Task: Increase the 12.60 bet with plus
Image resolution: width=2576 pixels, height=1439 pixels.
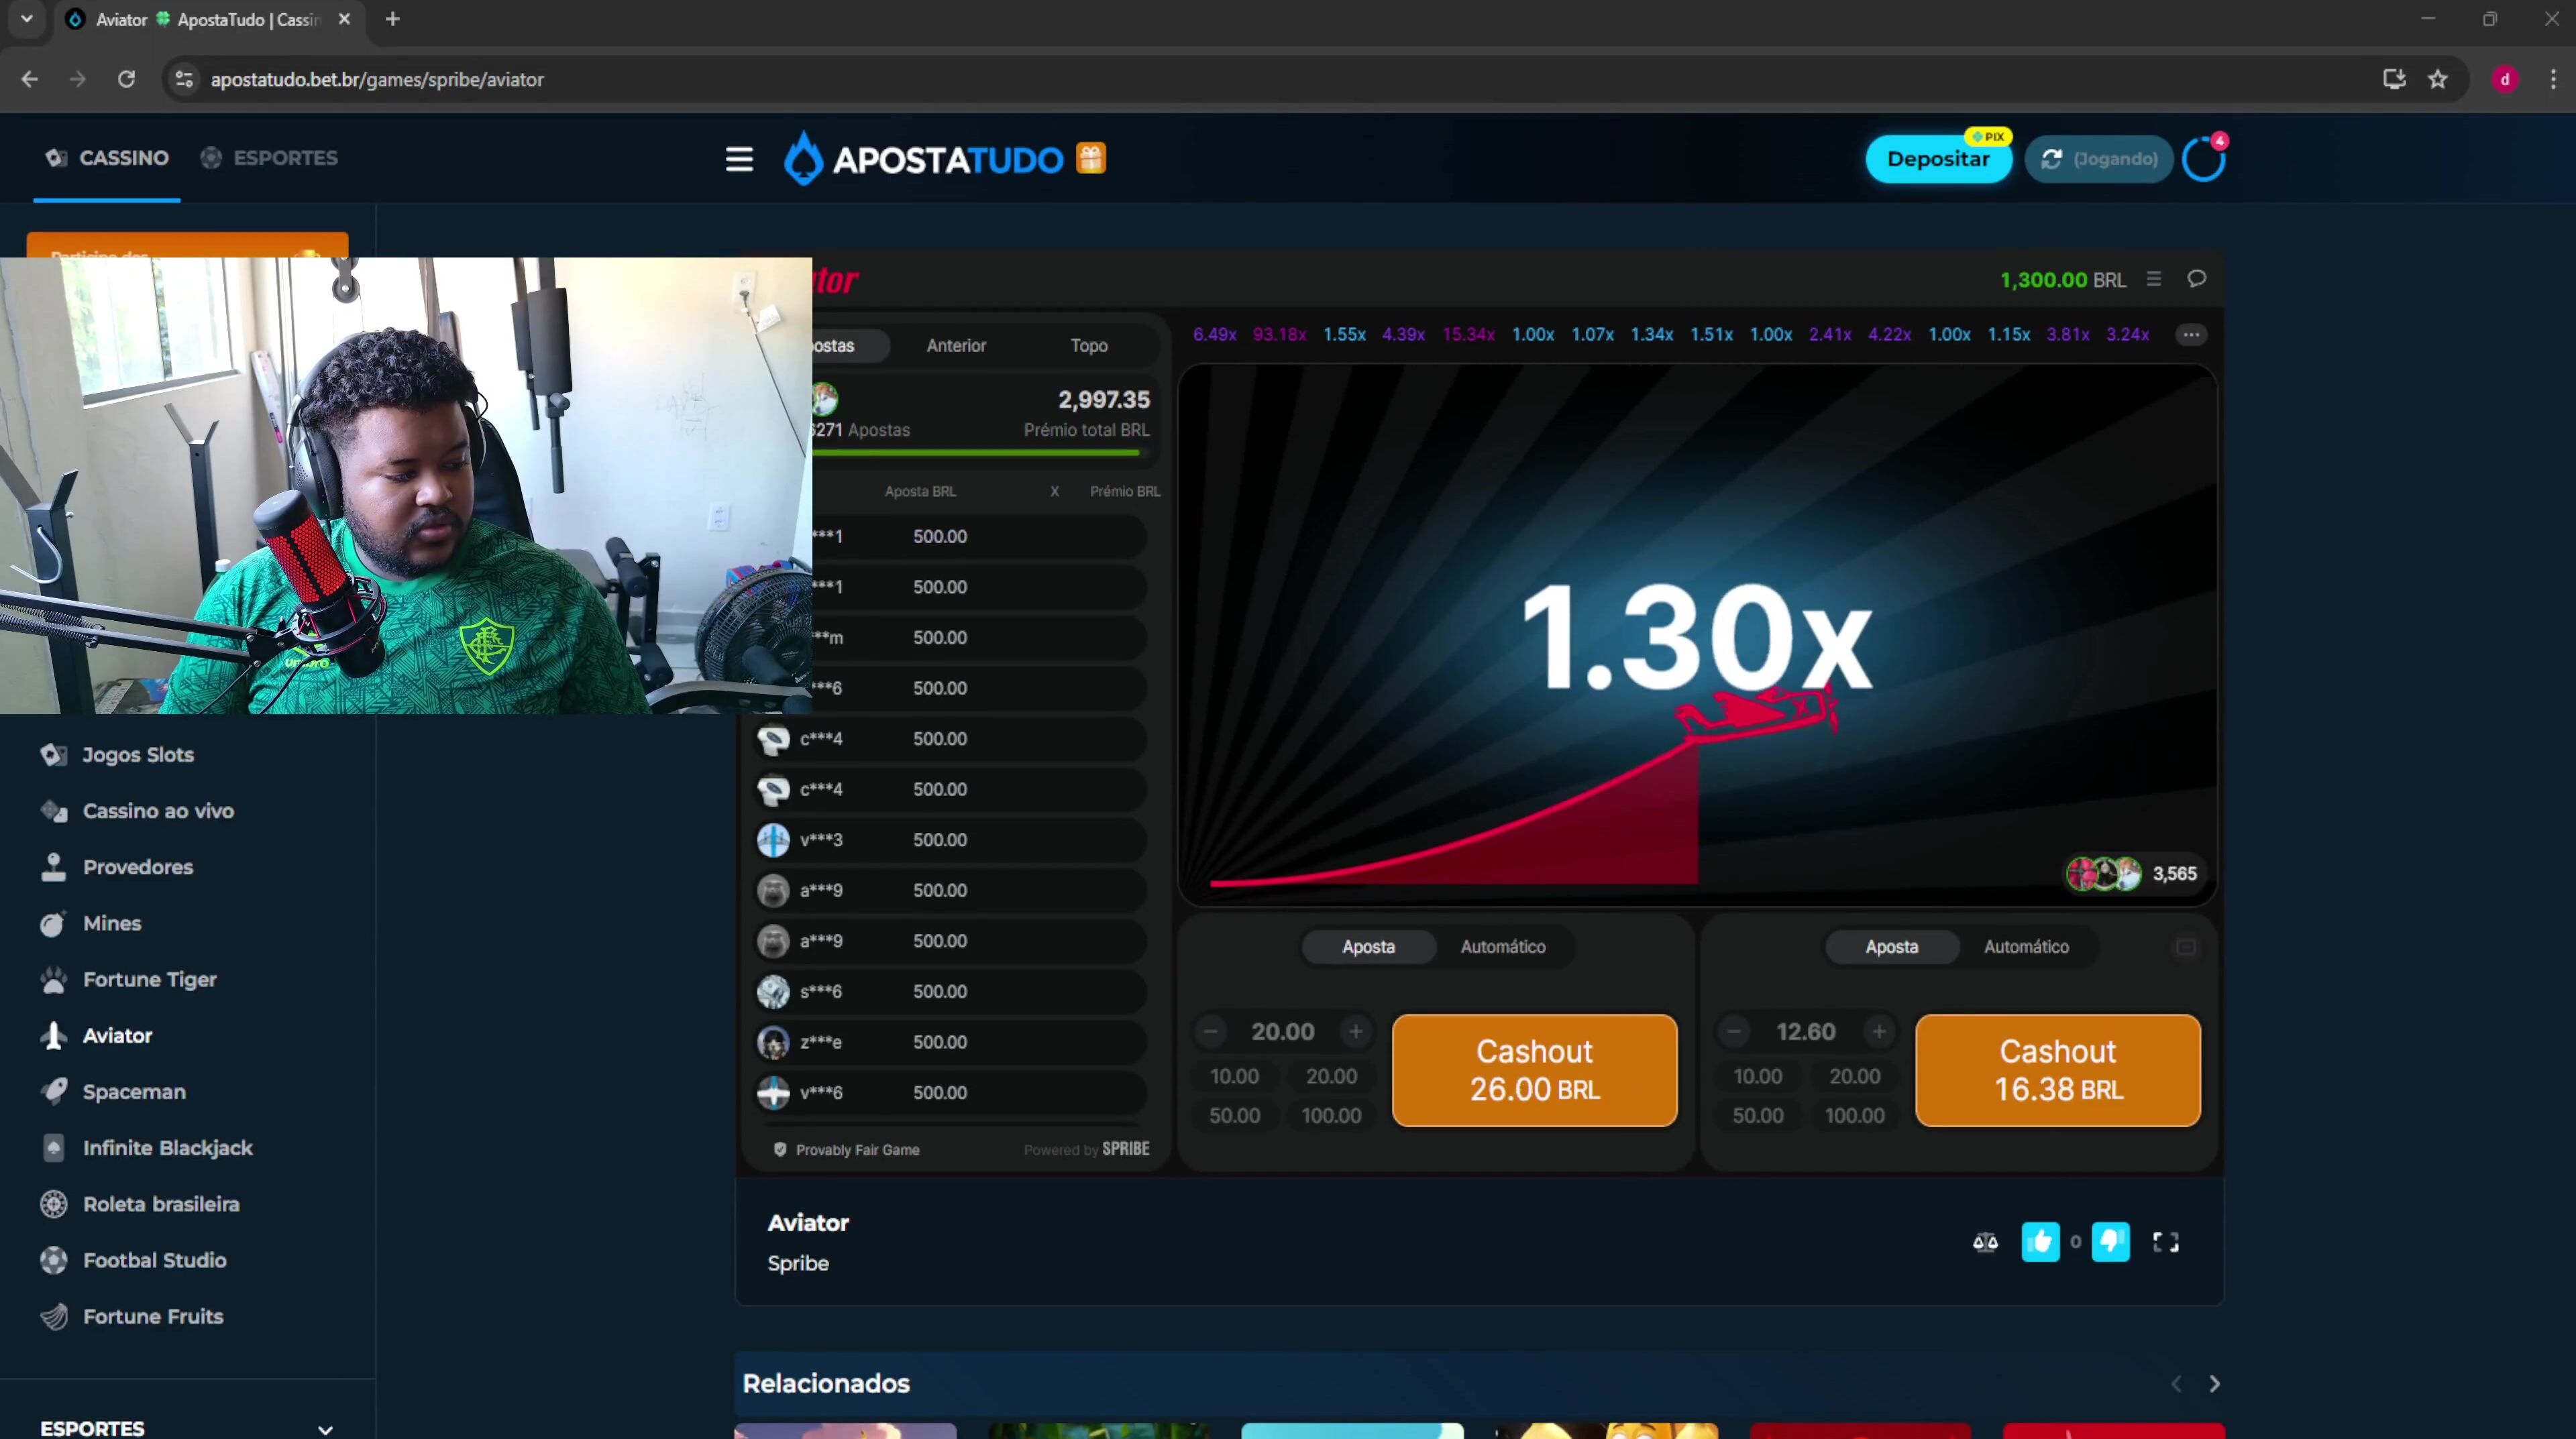Action: click(1879, 1031)
